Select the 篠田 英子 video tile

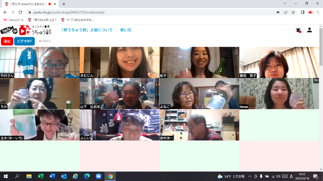tap(279, 62)
